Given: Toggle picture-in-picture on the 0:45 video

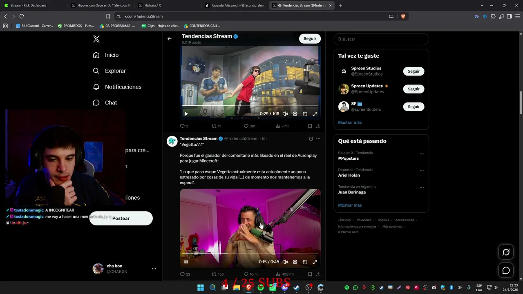Looking at the screenshot, I should [x=305, y=262].
